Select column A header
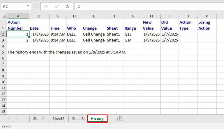This screenshot has width=224, height=129. click(x=18, y=16)
